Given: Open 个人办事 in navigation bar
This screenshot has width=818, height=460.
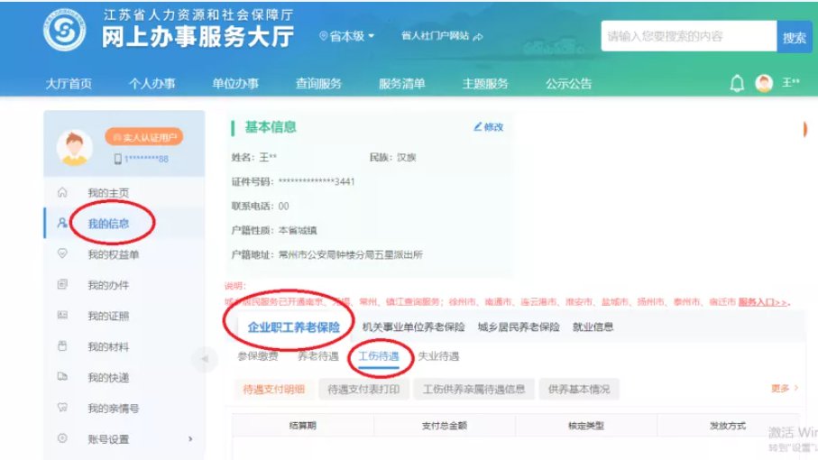Looking at the screenshot, I should coord(152,84).
